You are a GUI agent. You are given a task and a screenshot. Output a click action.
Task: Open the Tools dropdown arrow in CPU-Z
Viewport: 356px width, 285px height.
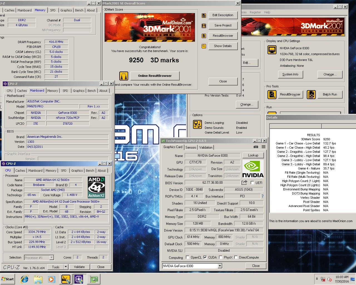(x=66, y=267)
